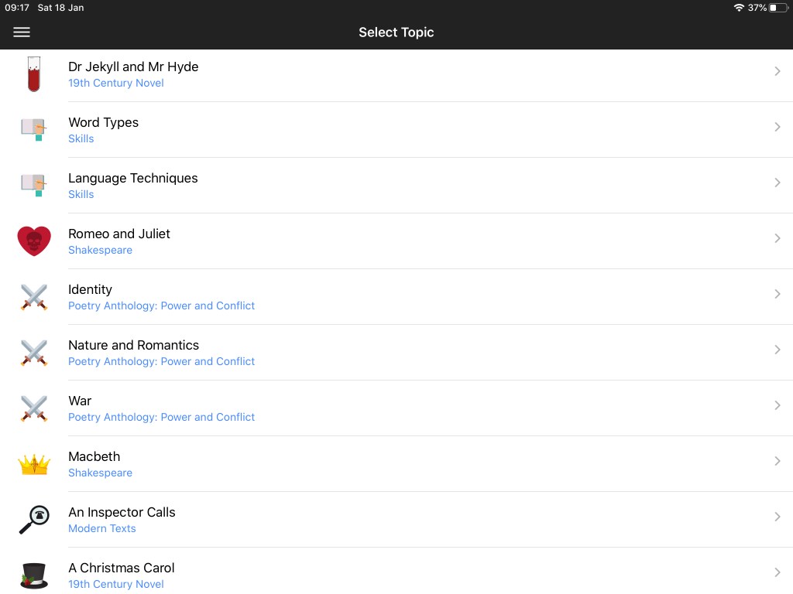Tap the blood vial icon for Dr Jekyll
The image size is (793, 594).
coord(33,74)
